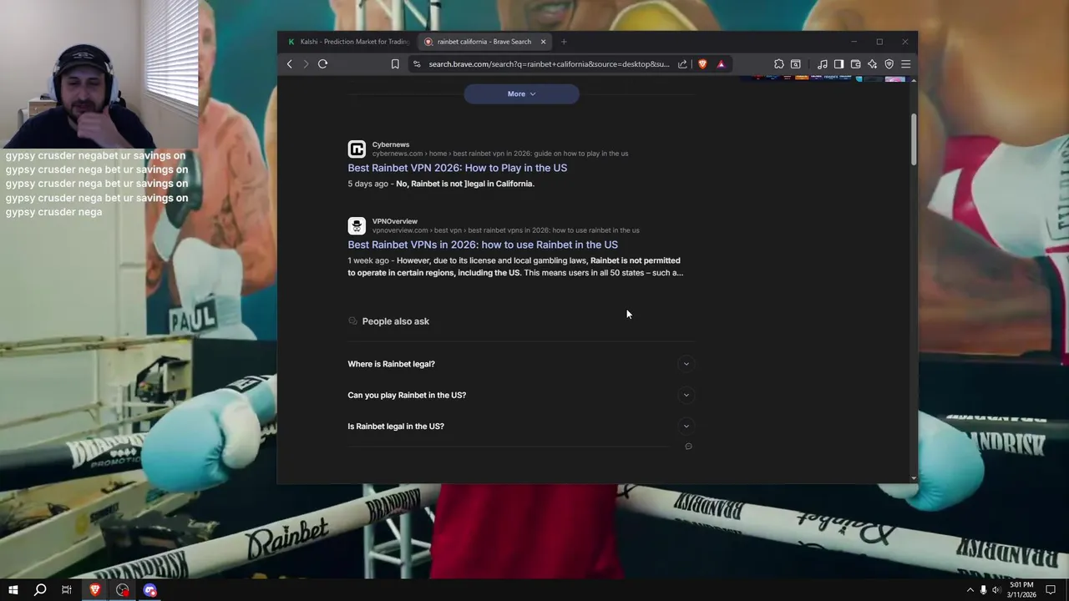
Task: Open Brave VPN shield icon
Action: (889, 64)
